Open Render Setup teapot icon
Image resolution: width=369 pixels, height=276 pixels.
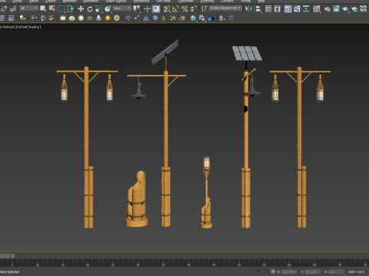(x=327, y=9)
